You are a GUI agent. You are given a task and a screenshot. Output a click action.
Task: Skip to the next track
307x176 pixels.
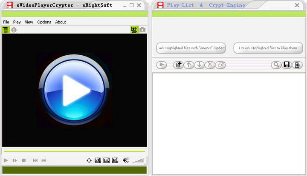[44, 160]
